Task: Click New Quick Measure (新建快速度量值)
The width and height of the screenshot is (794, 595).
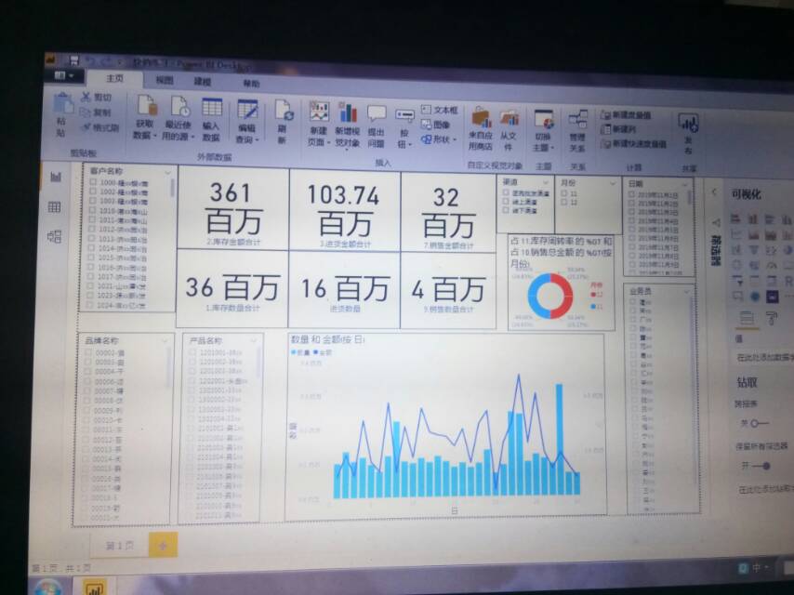Action: tap(634, 144)
